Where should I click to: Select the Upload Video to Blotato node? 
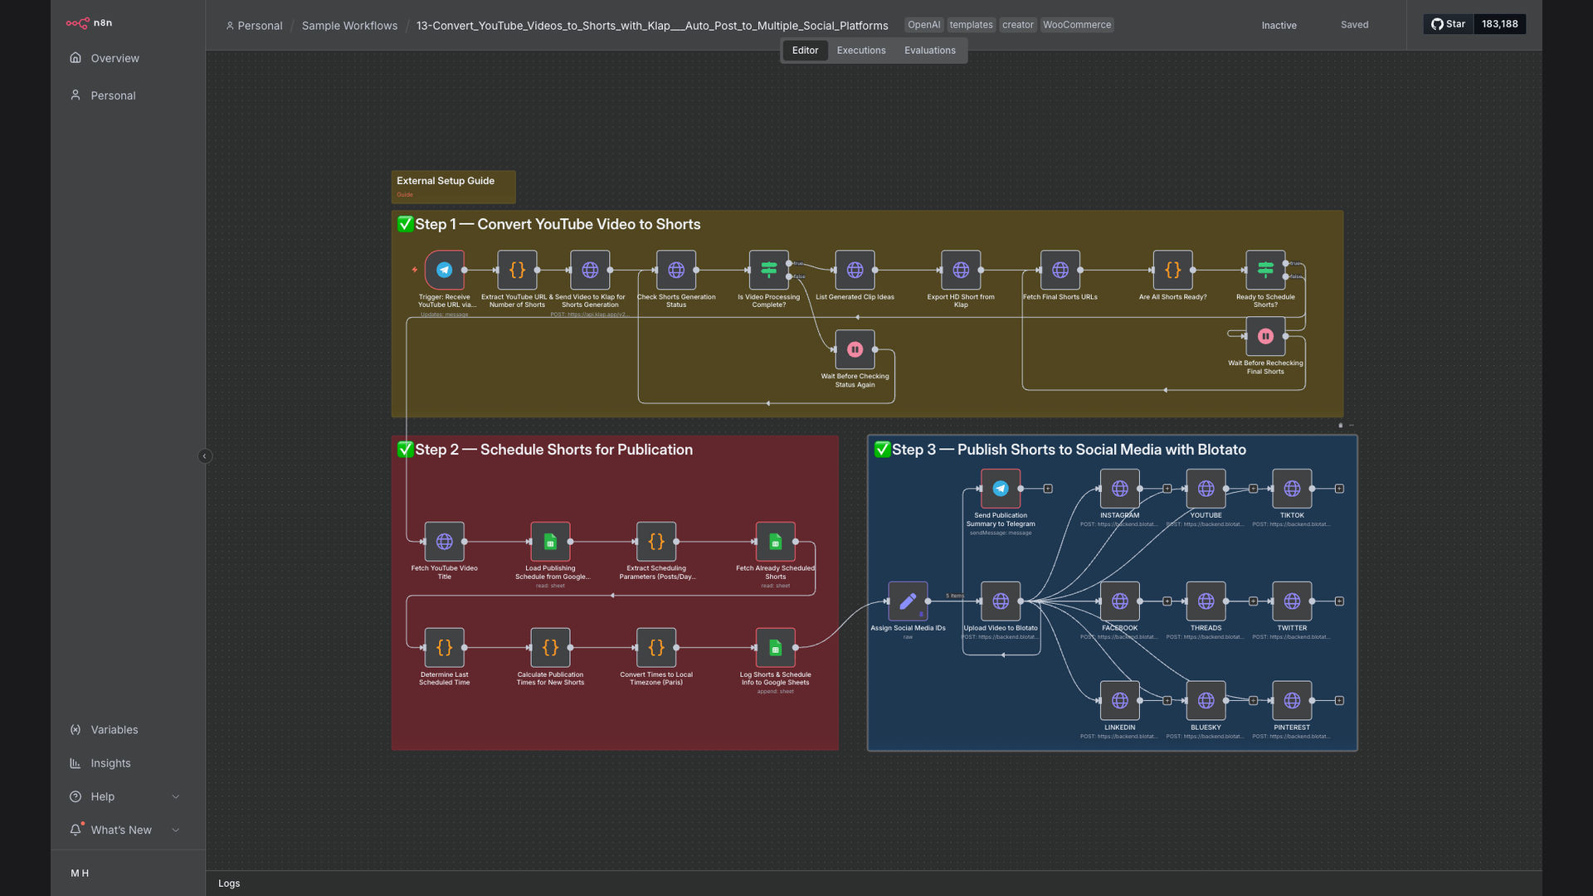(1001, 601)
